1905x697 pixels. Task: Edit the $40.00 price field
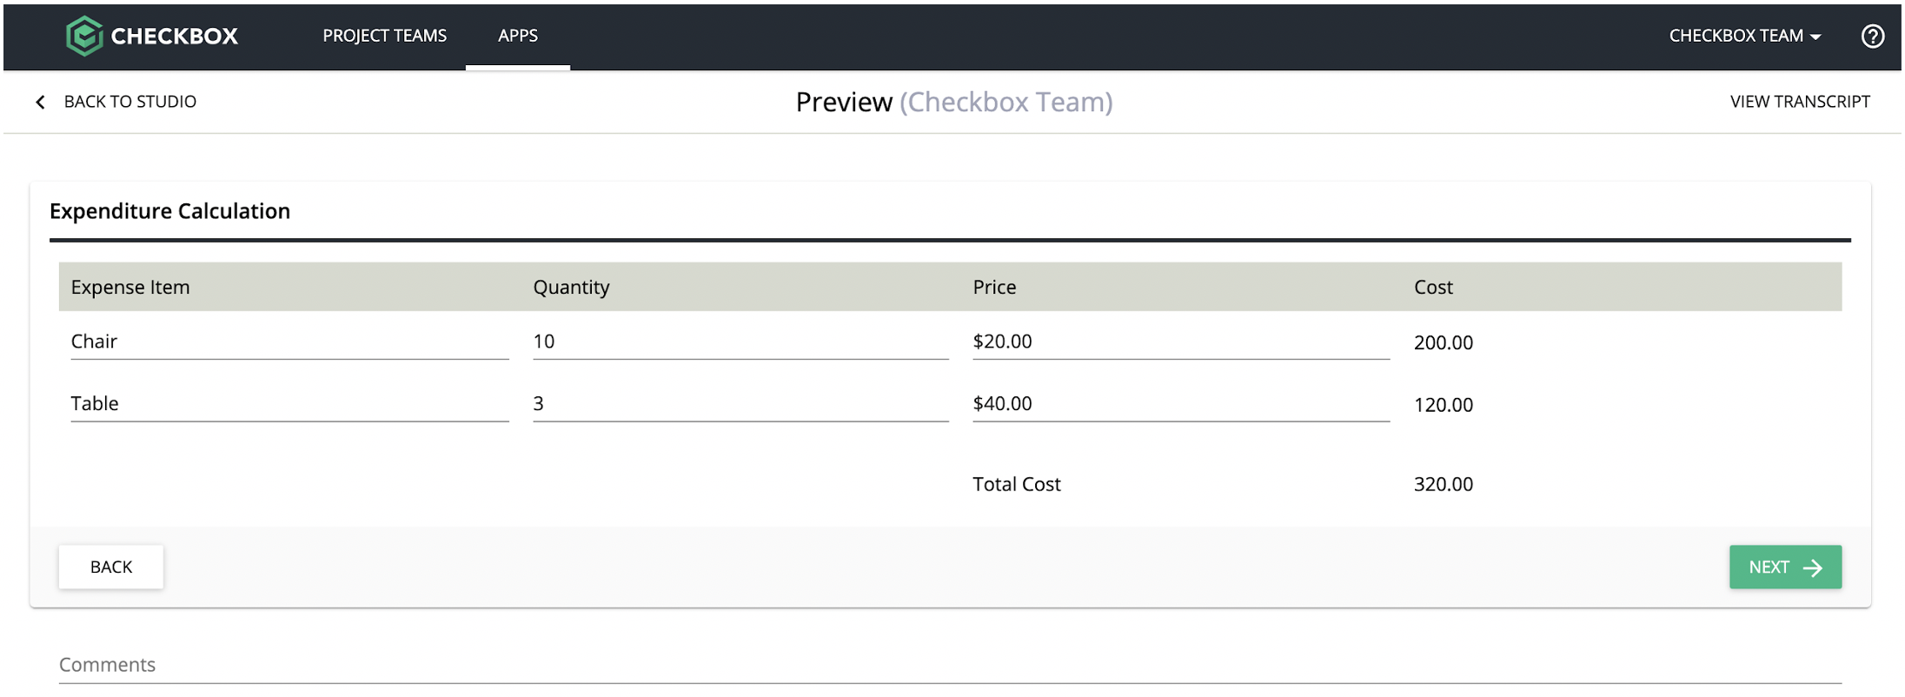coord(1180,404)
